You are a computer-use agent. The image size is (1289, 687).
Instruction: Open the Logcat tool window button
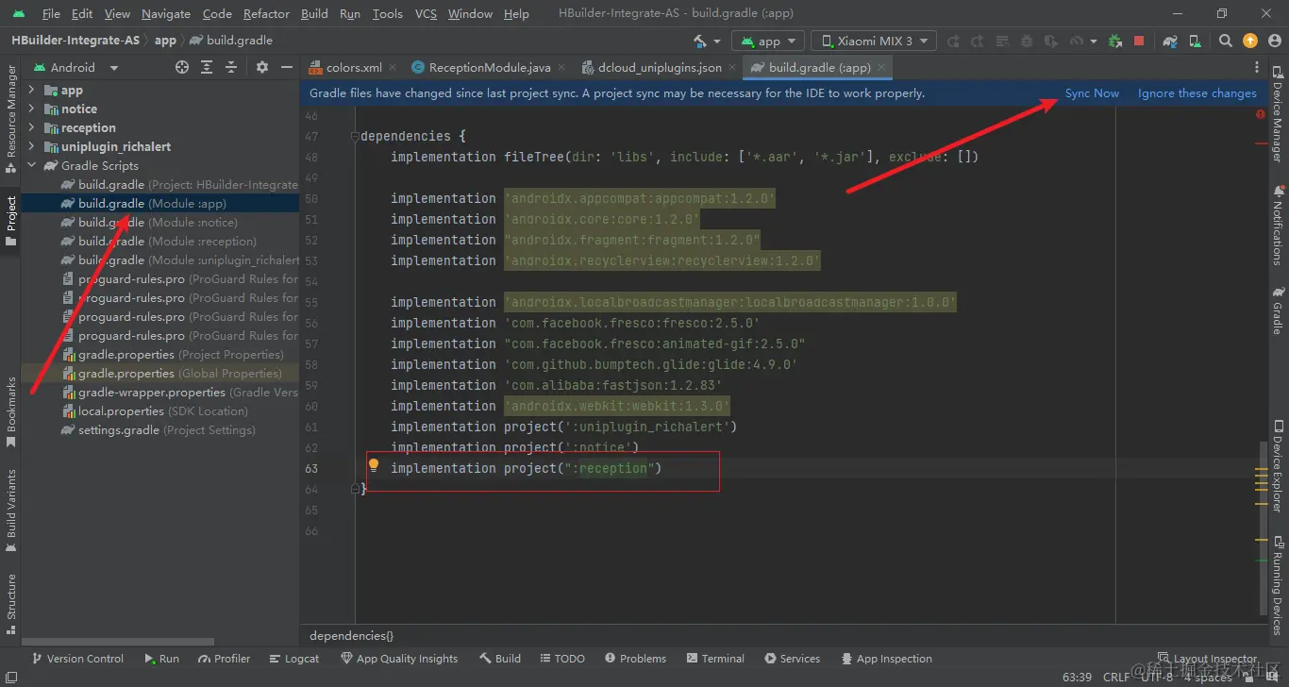pyautogui.click(x=294, y=659)
